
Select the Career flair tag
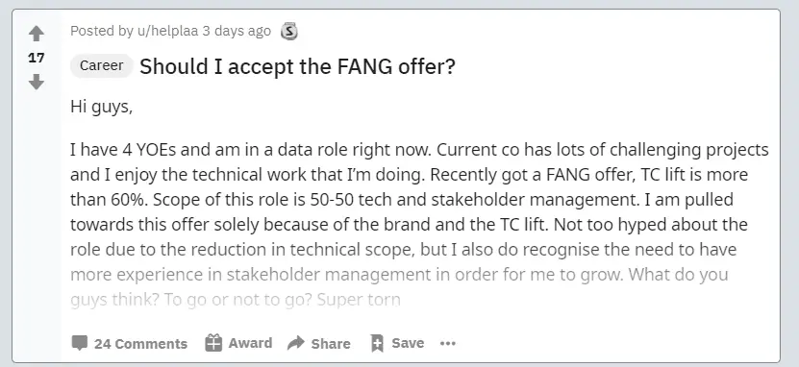[101, 65]
